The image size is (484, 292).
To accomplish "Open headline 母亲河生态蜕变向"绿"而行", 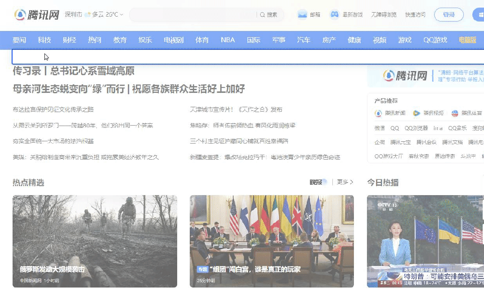I will [x=69, y=89].
